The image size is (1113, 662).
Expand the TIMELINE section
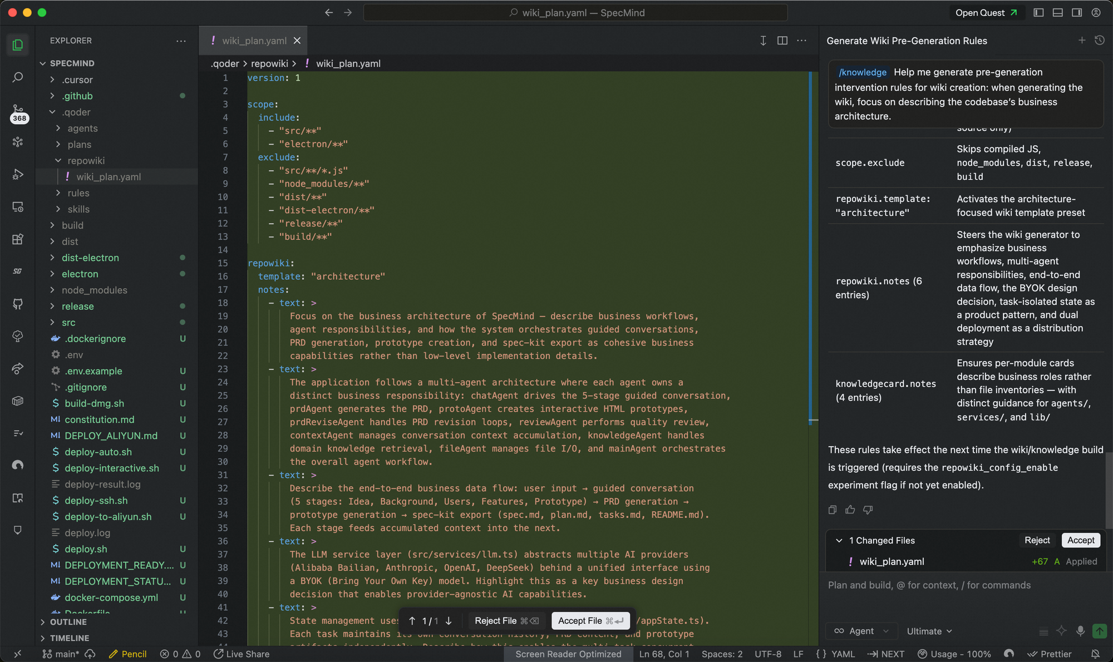69,638
